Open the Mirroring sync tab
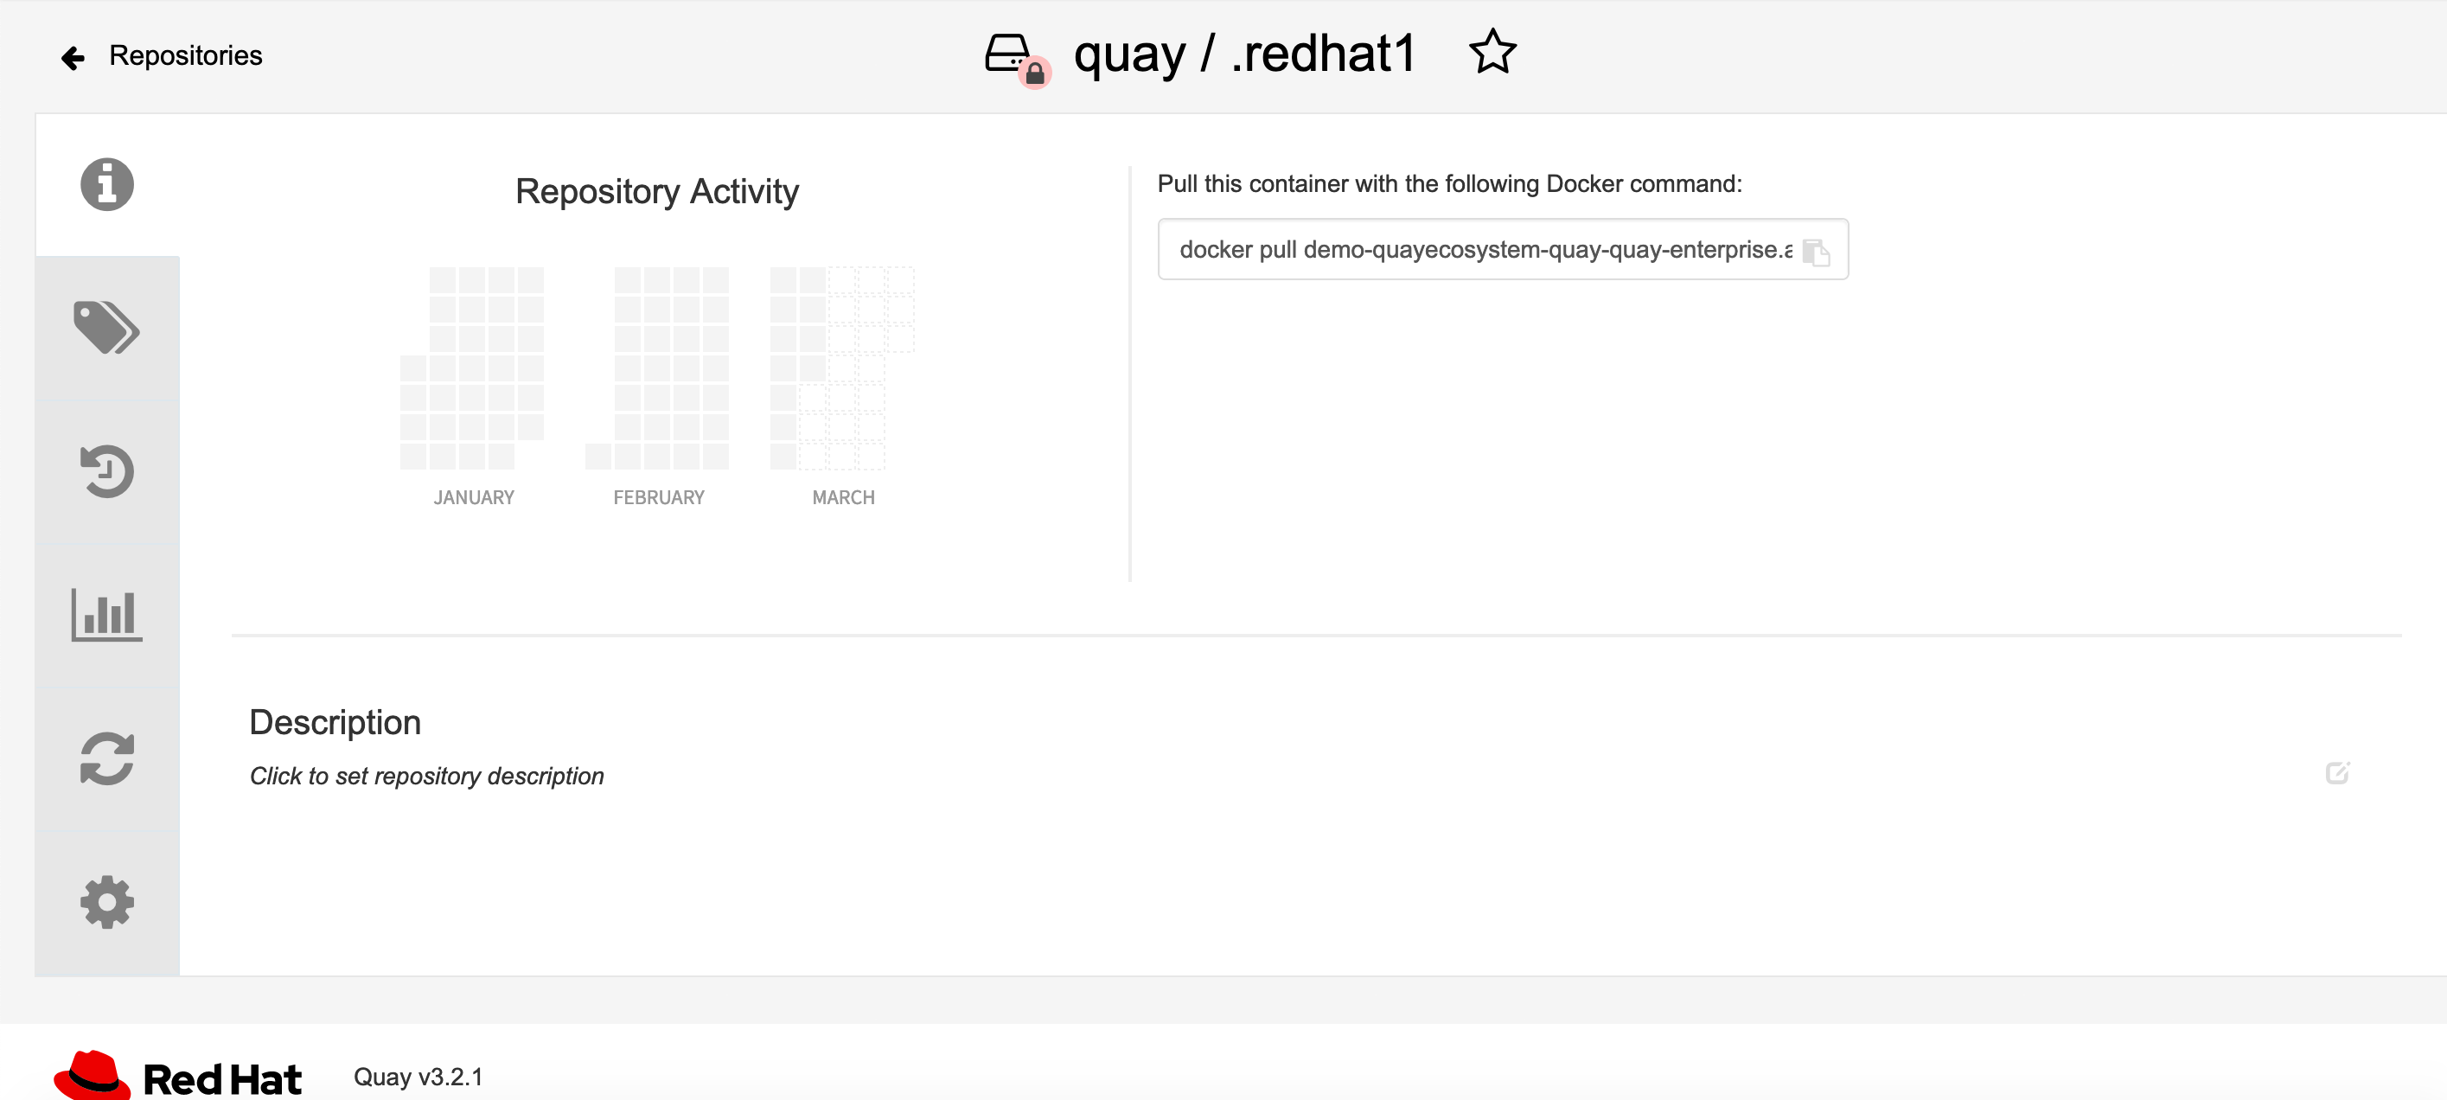Viewport: 2447px width, 1100px height. tap(106, 758)
